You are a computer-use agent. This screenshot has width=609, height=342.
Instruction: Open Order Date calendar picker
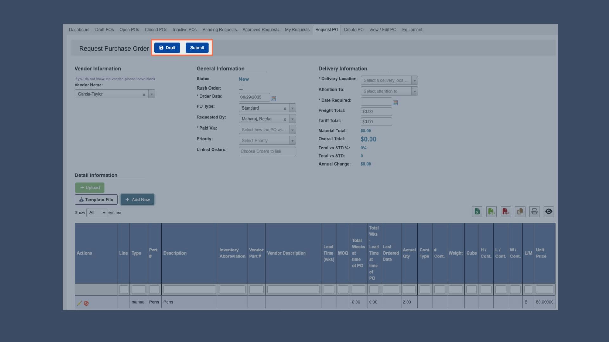(x=273, y=98)
